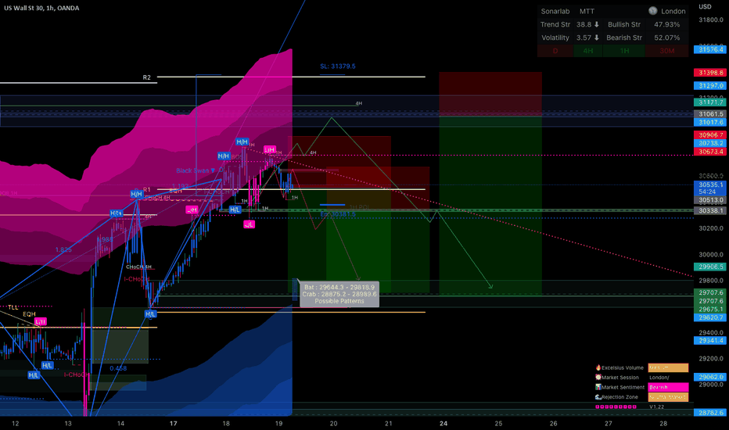Click the US Wall St 30 symbol title
The width and height of the screenshot is (729, 430).
41,8
